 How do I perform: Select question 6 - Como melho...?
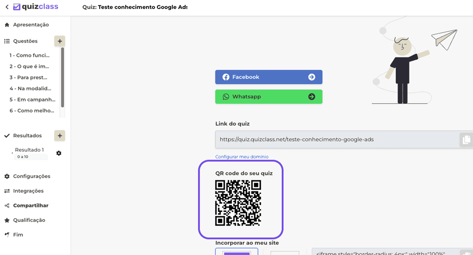coord(32,111)
